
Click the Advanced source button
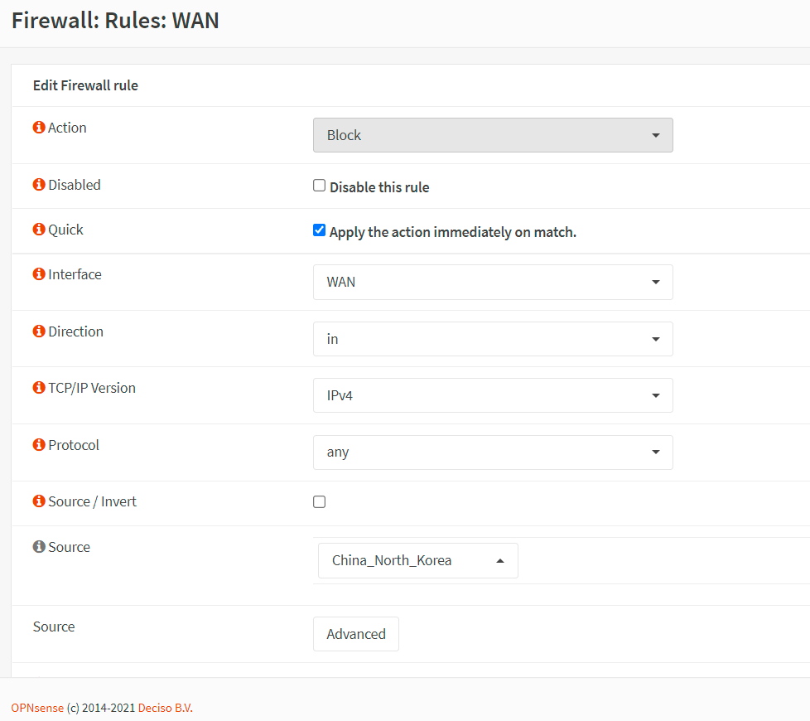[355, 634]
